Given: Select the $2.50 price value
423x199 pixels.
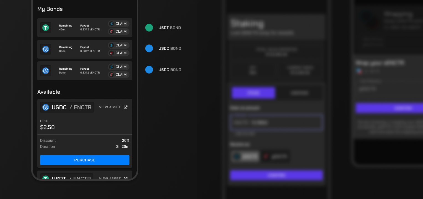Looking at the screenshot, I should click(47, 127).
